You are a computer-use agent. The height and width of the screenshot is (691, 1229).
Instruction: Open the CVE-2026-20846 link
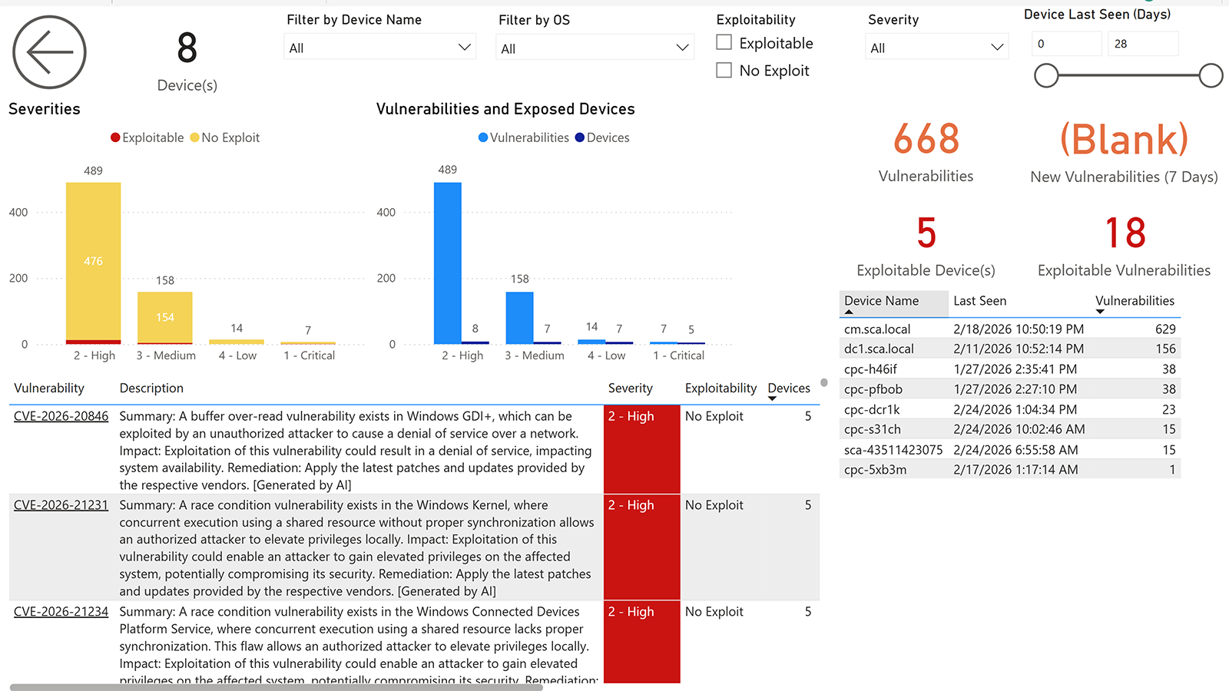[61, 416]
